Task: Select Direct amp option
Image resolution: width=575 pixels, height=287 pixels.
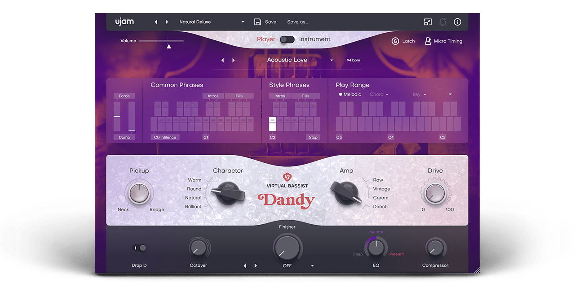Action: [x=380, y=207]
